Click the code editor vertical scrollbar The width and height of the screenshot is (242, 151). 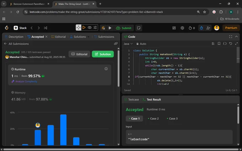point(238,55)
